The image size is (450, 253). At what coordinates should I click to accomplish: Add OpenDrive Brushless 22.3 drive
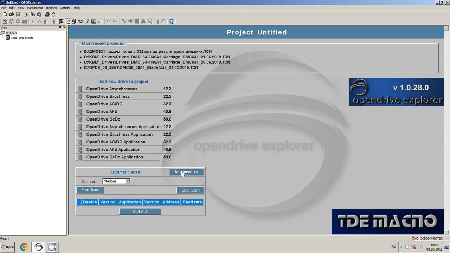[124, 96]
